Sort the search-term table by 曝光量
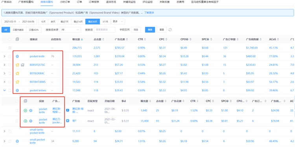This screenshot has height=147, width=295. [82, 39]
